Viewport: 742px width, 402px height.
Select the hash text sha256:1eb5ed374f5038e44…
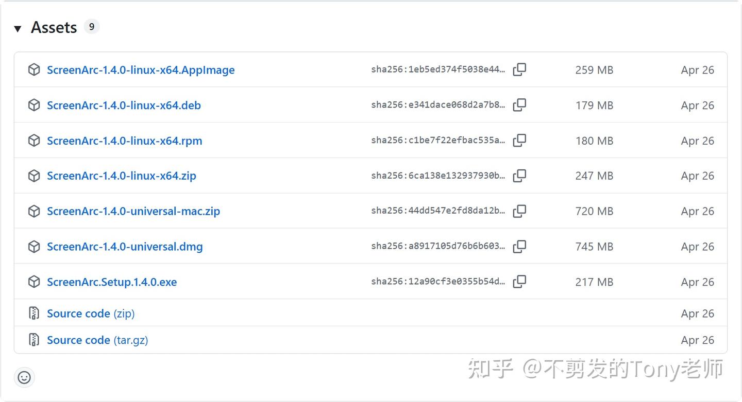(439, 69)
